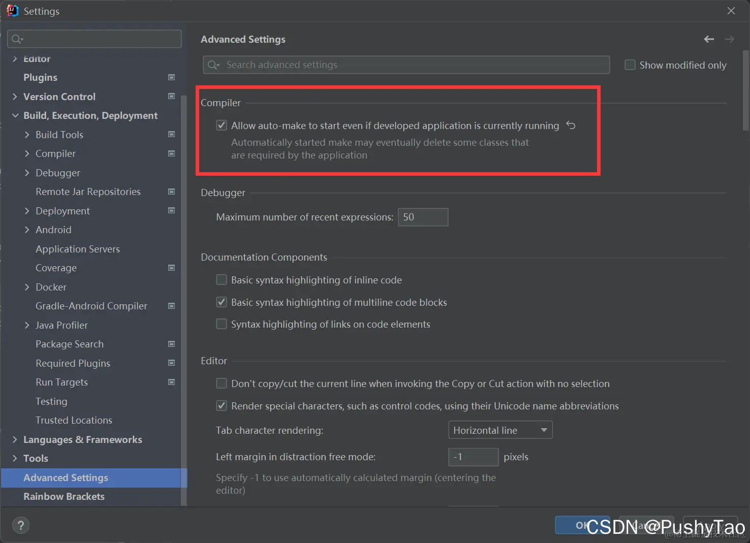Click the sidebar settings search field
The width and height of the screenshot is (750, 543).
click(x=95, y=39)
